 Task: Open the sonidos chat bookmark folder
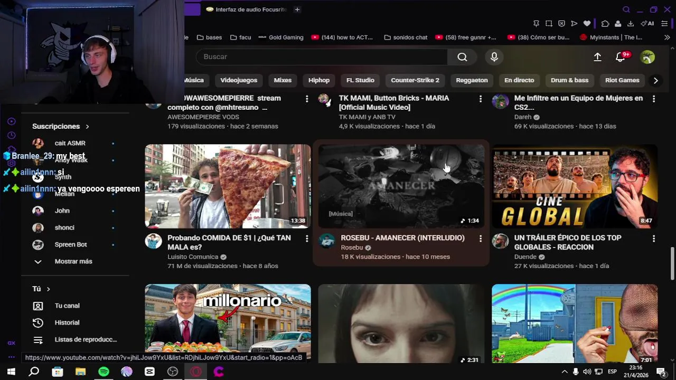406,37
